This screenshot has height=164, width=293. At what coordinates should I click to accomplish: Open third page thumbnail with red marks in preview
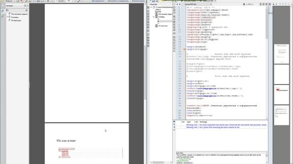(282, 94)
